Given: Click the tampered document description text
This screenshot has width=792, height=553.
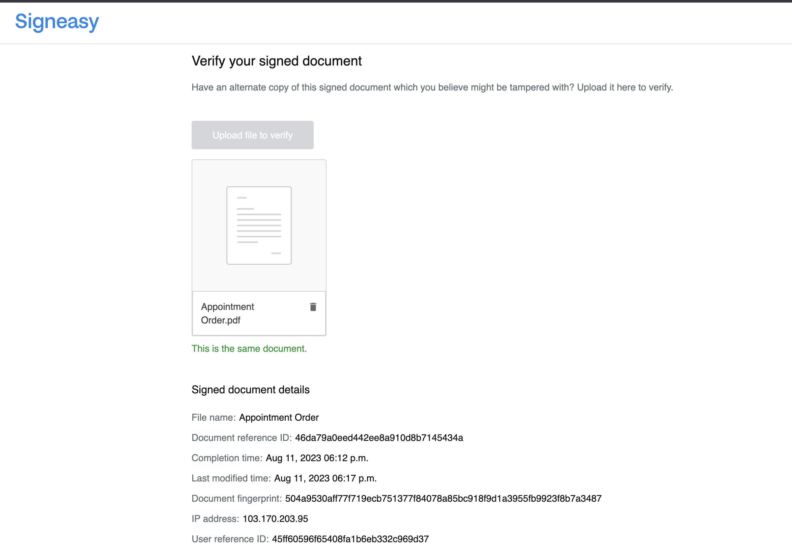Looking at the screenshot, I should [432, 87].
